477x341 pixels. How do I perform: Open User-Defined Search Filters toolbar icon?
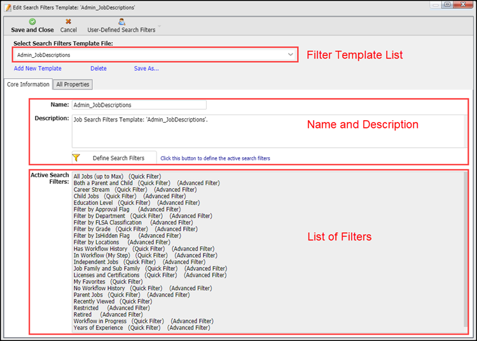pos(121,21)
